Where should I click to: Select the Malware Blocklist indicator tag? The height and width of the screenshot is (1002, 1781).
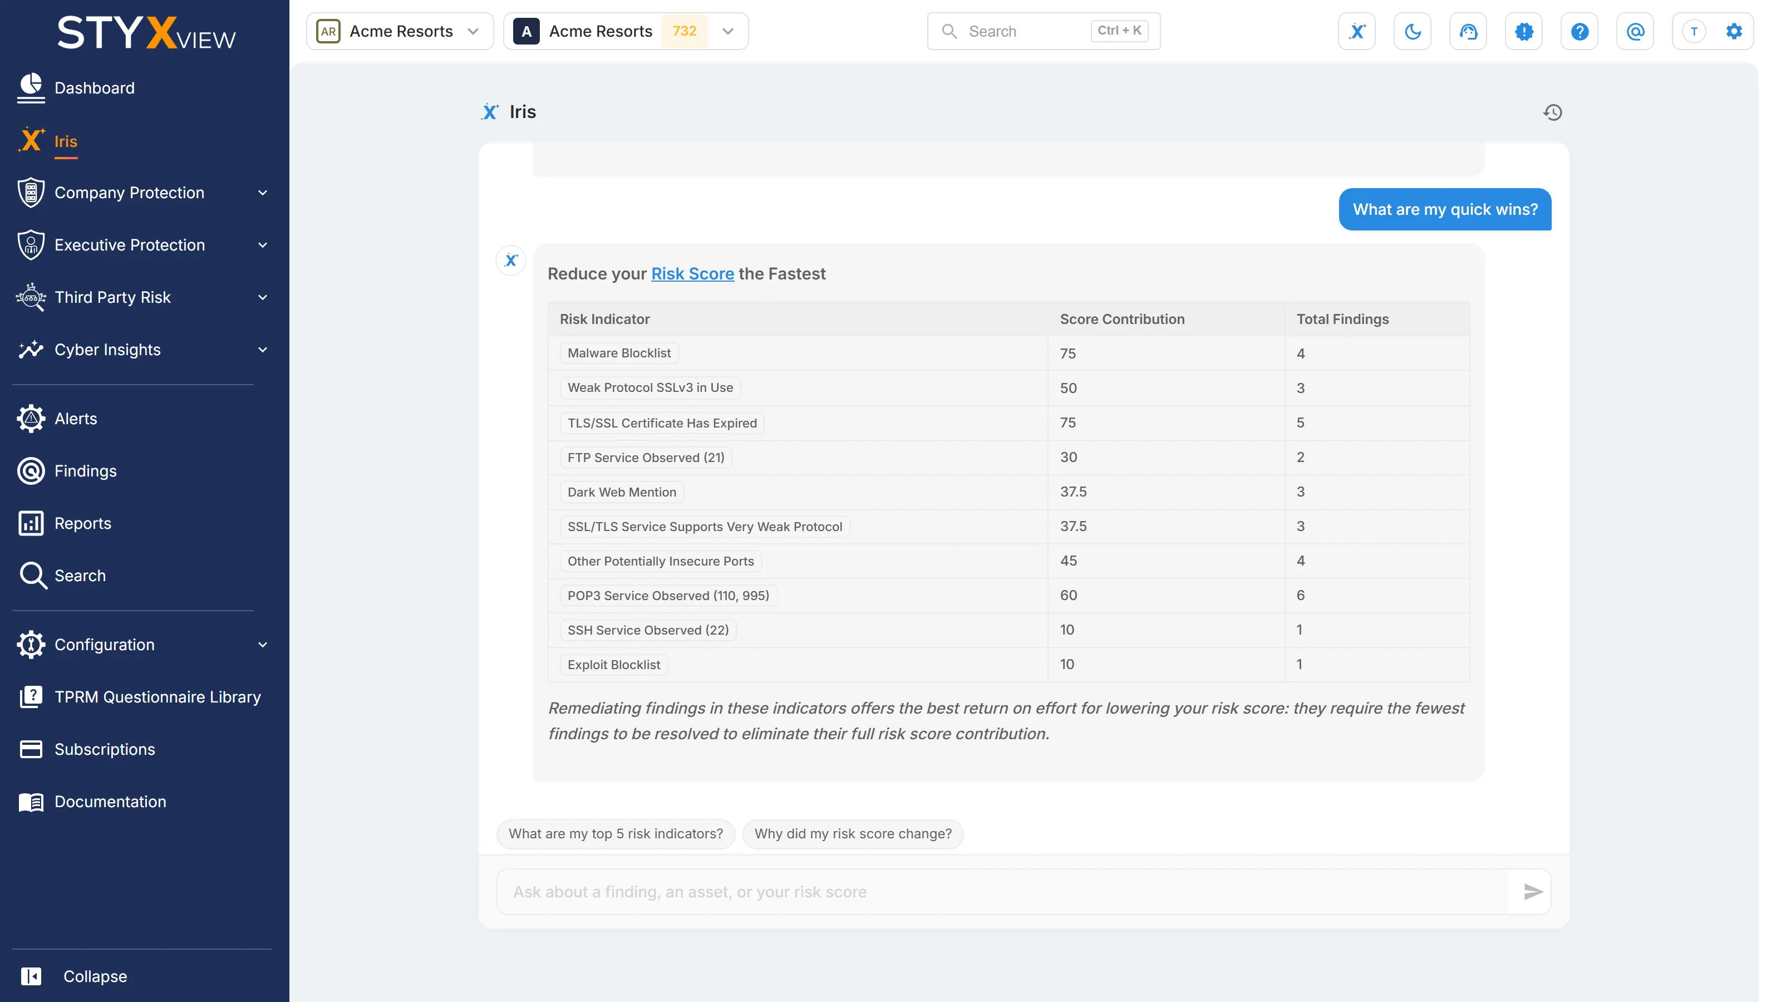[619, 353]
